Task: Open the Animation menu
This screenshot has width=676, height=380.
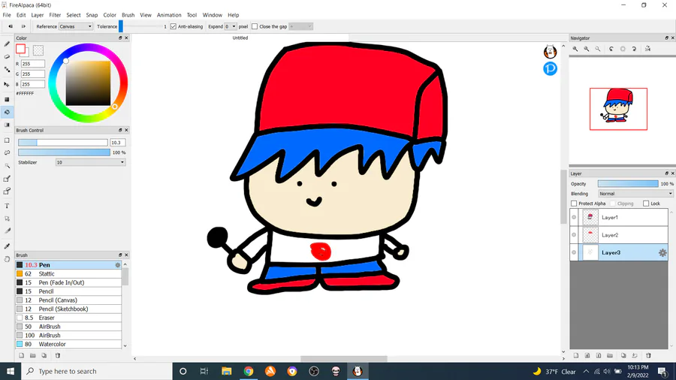Action: click(169, 15)
